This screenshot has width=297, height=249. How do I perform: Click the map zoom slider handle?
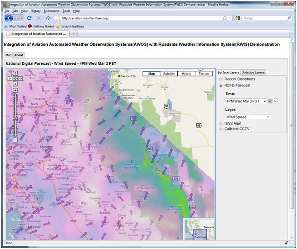point(15,119)
